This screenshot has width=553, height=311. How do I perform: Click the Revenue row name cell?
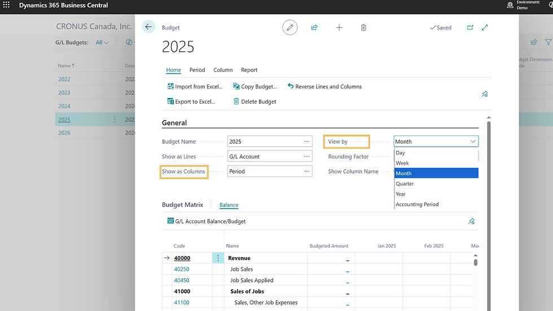point(266,258)
